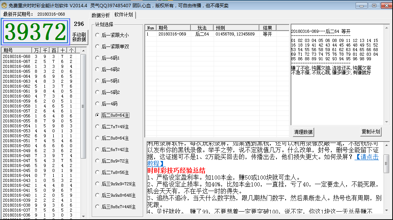Open the 【请点击教程】 tutorial link

tap(367, 157)
